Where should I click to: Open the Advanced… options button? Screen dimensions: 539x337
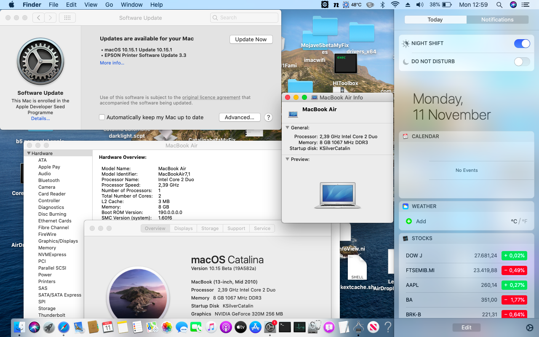(x=240, y=117)
